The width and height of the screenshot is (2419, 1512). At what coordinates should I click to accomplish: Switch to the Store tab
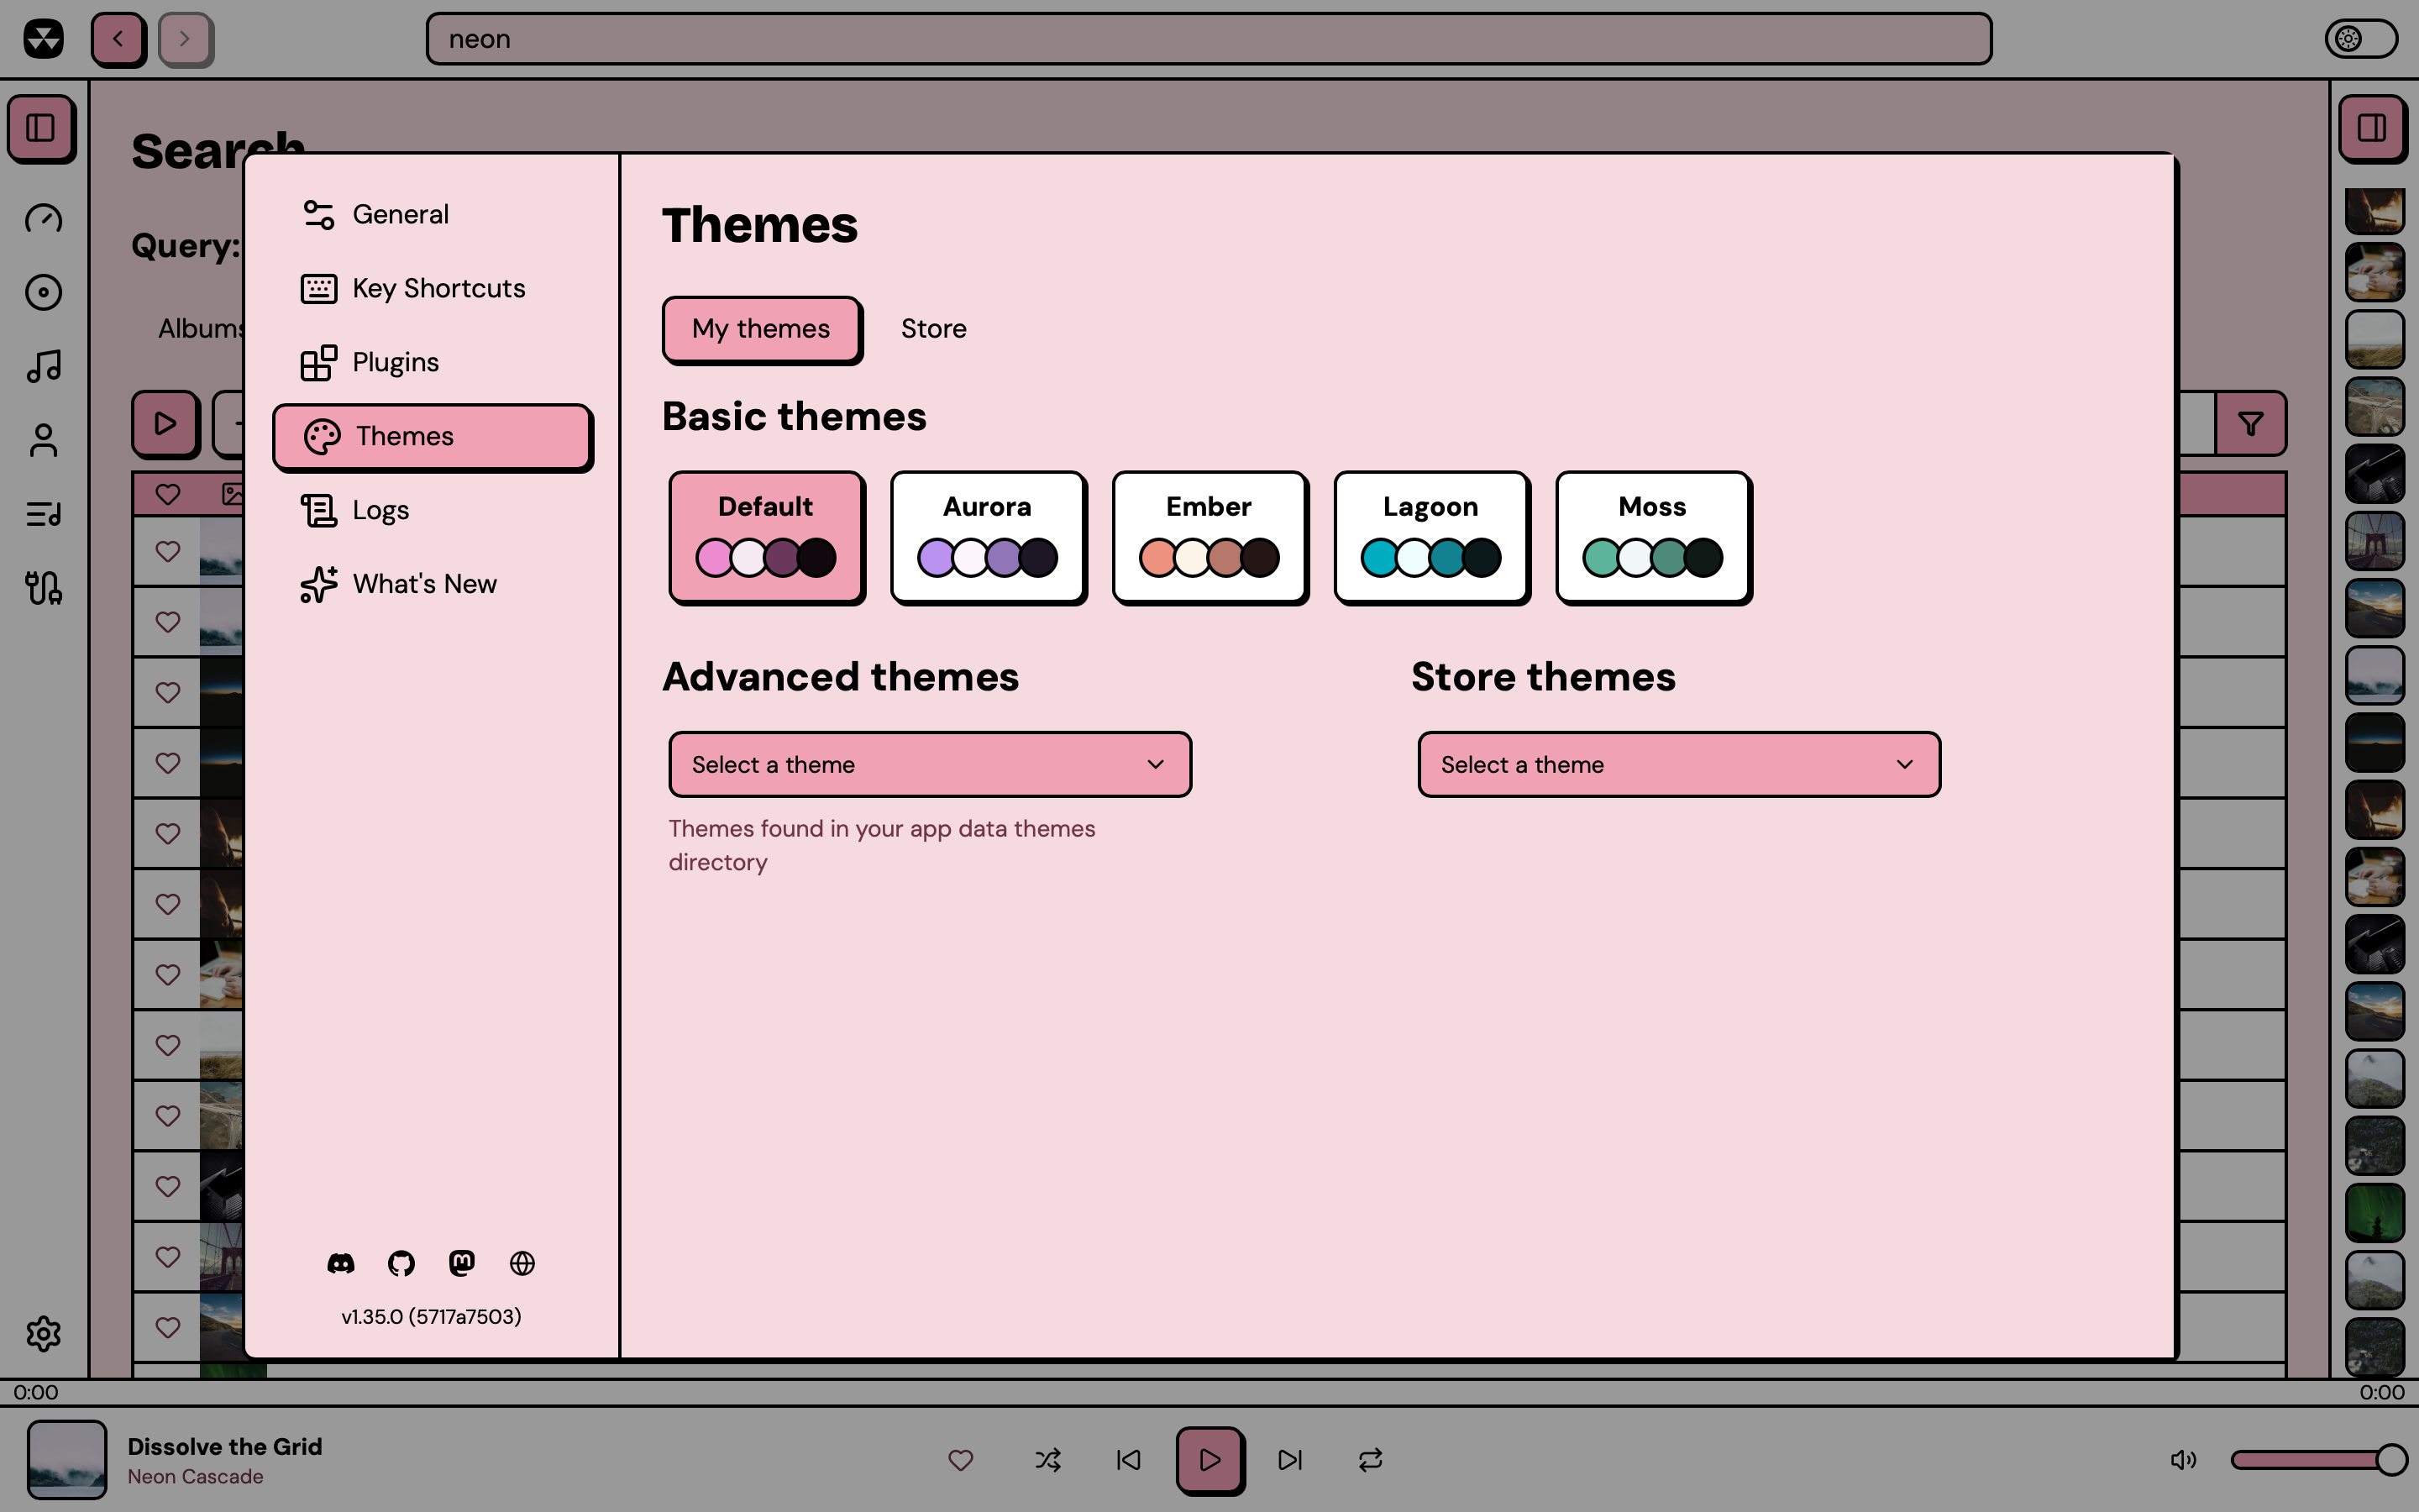click(x=934, y=329)
